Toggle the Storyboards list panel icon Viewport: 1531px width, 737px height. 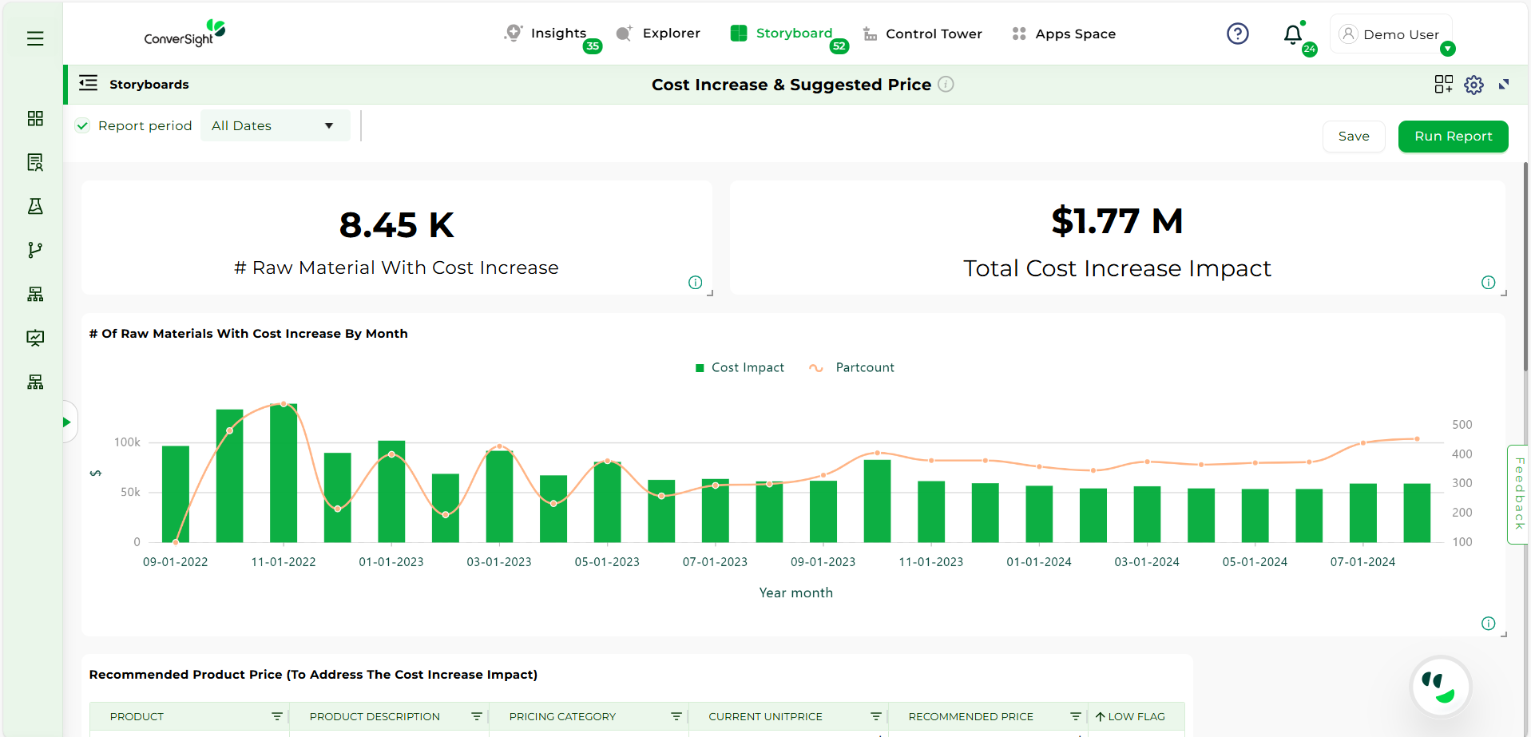click(x=89, y=84)
